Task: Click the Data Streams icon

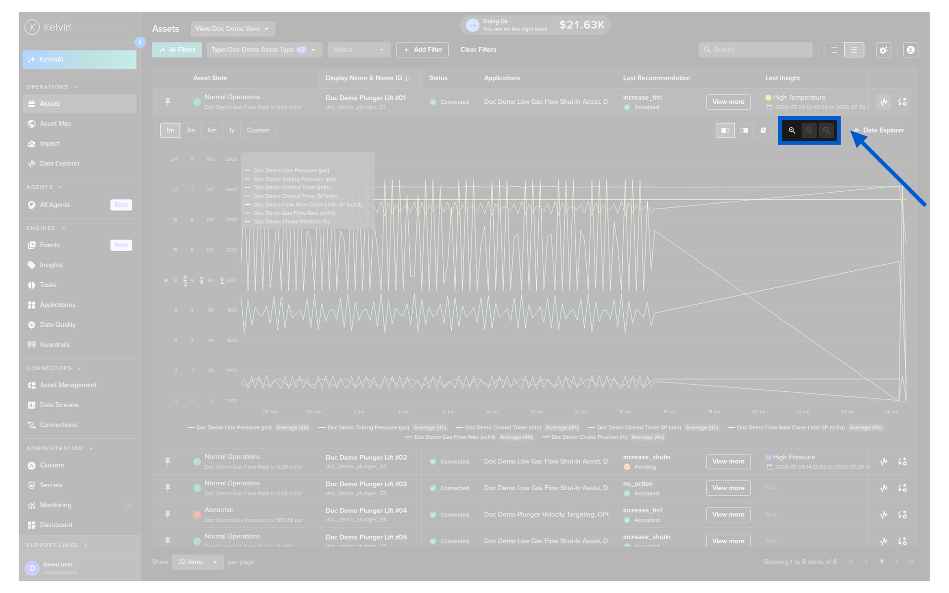Action: tap(32, 405)
